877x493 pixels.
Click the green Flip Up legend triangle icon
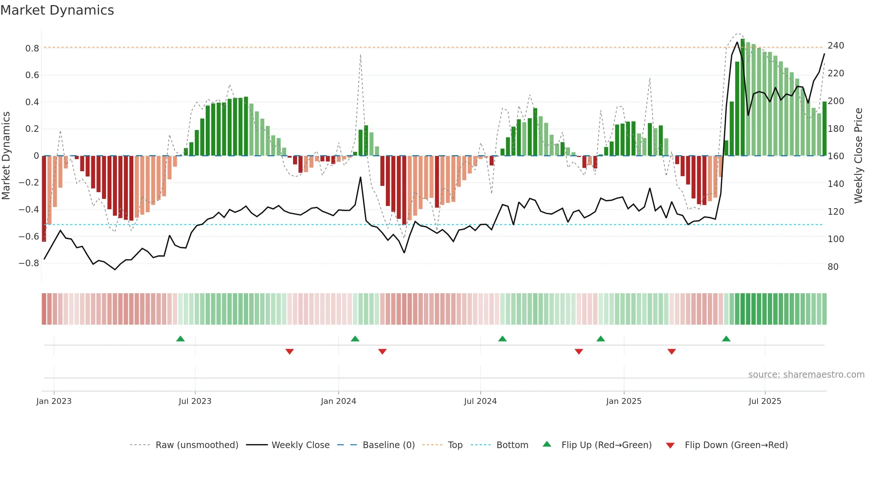tap(547, 444)
